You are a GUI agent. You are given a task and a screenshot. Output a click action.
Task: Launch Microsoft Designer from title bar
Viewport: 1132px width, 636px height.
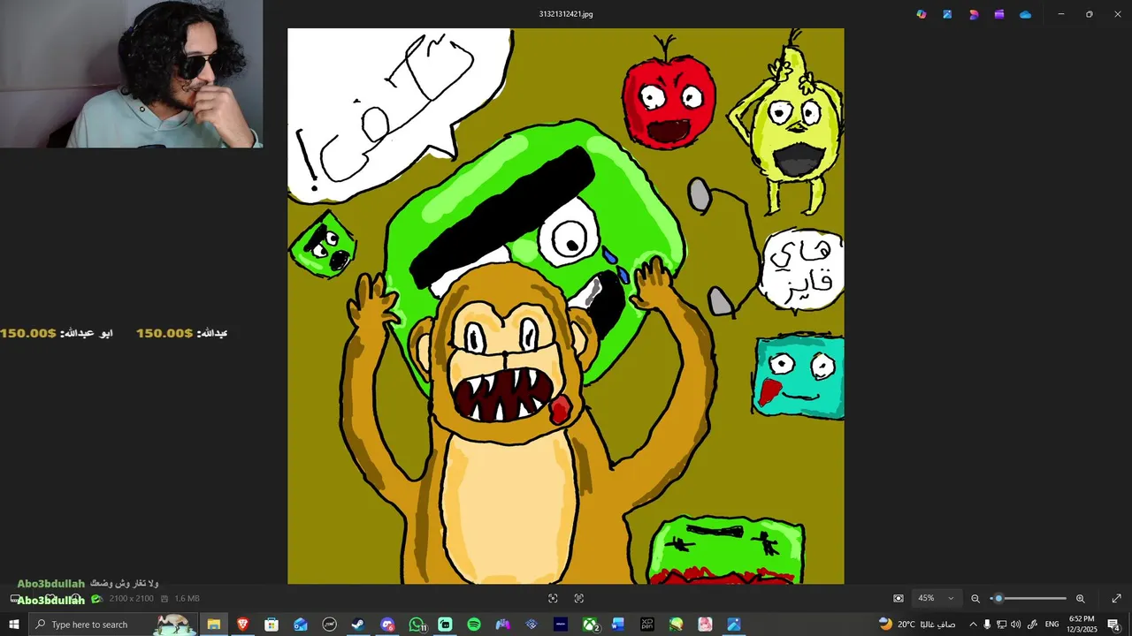pyautogui.click(x=974, y=14)
